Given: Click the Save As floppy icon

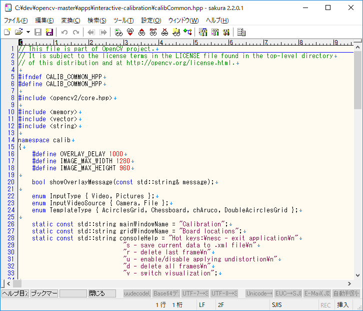Looking at the screenshot, I should tap(49, 32).
